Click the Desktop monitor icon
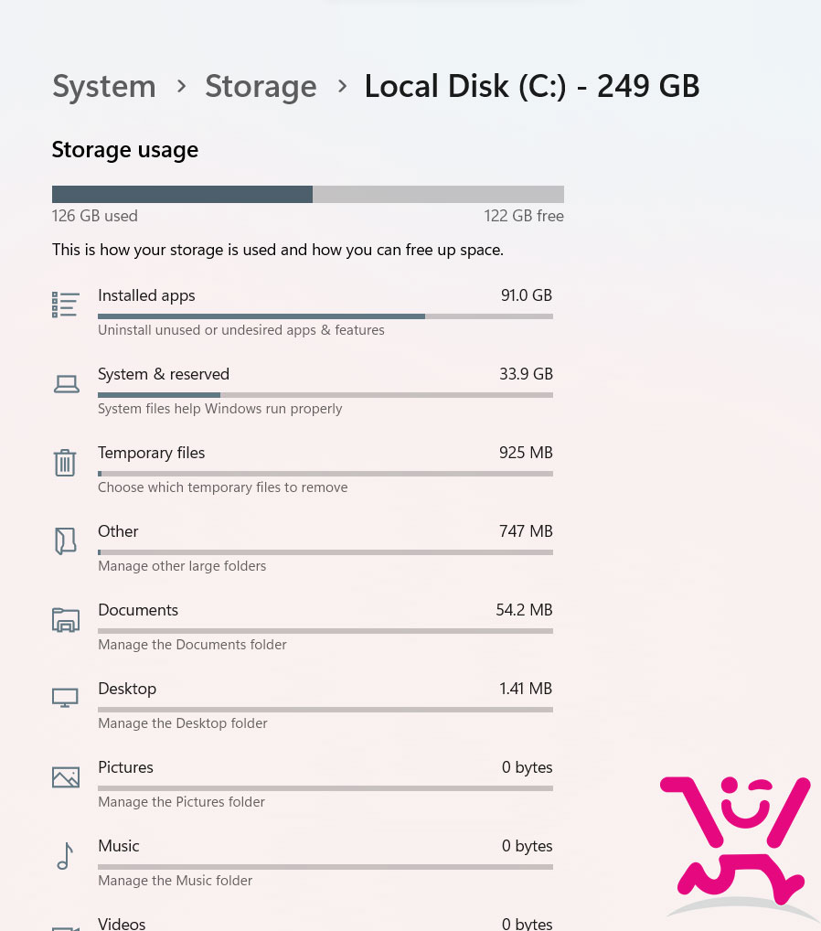821x931 pixels. (x=65, y=698)
